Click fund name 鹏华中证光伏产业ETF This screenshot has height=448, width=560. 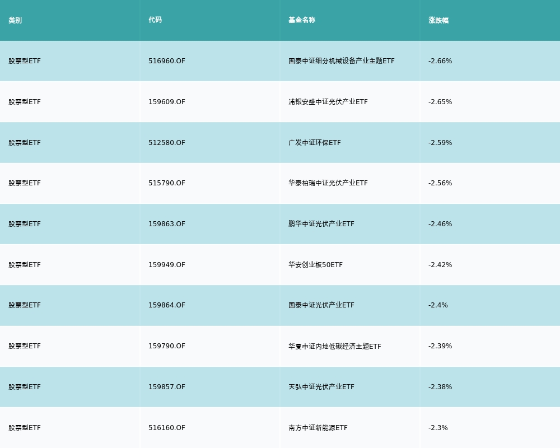pyautogui.click(x=321, y=224)
